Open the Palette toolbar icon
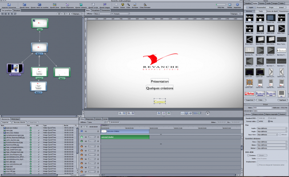The image size is (289, 177). click(230, 4)
